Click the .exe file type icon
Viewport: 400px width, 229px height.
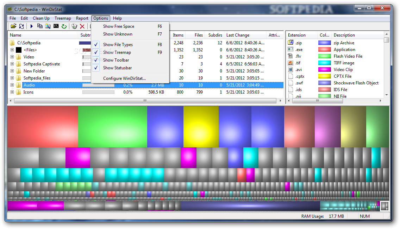(x=290, y=49)
